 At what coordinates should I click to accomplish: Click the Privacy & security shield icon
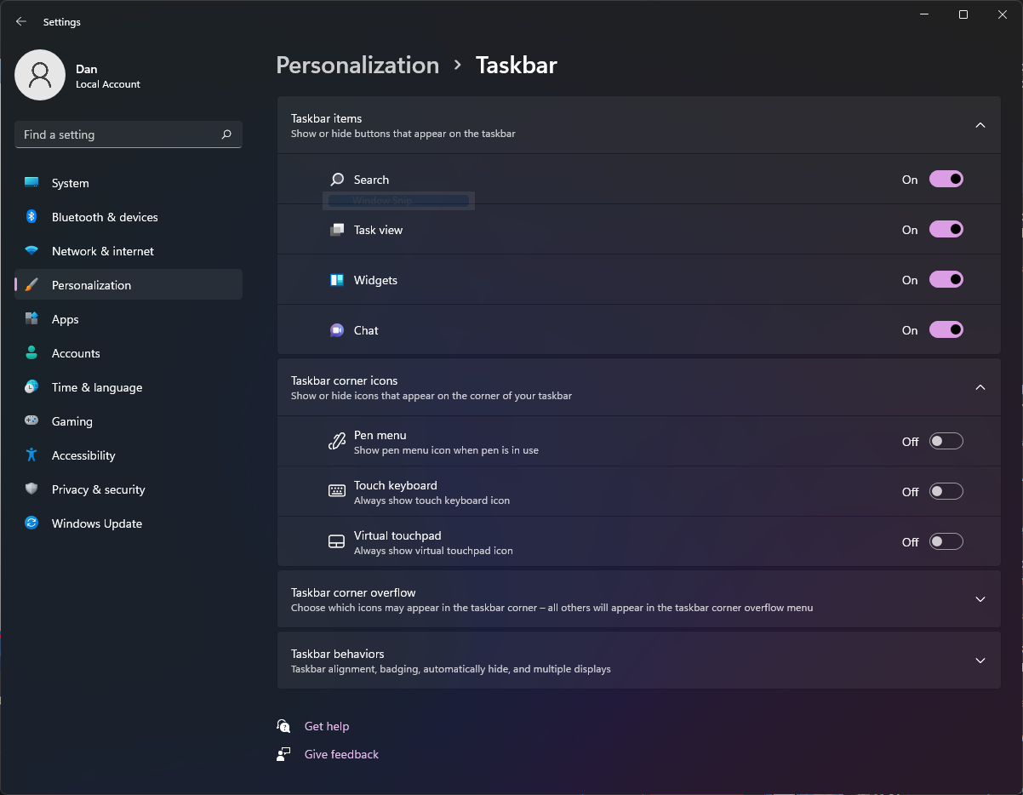click(x=31, y=489)
